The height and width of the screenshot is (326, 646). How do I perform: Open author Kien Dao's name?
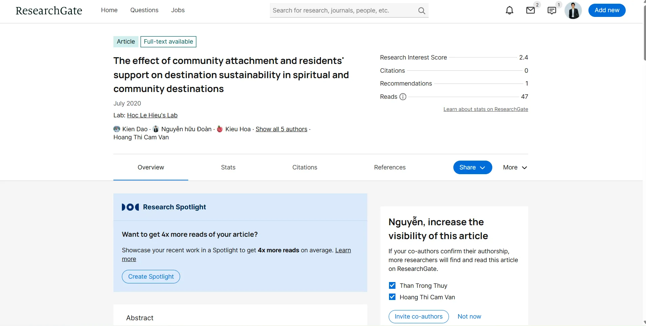click(135, 129)
